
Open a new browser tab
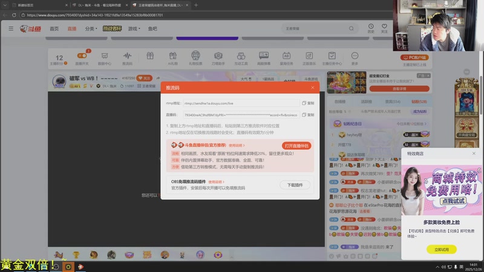pyautogui.click(x=196, y=5)
